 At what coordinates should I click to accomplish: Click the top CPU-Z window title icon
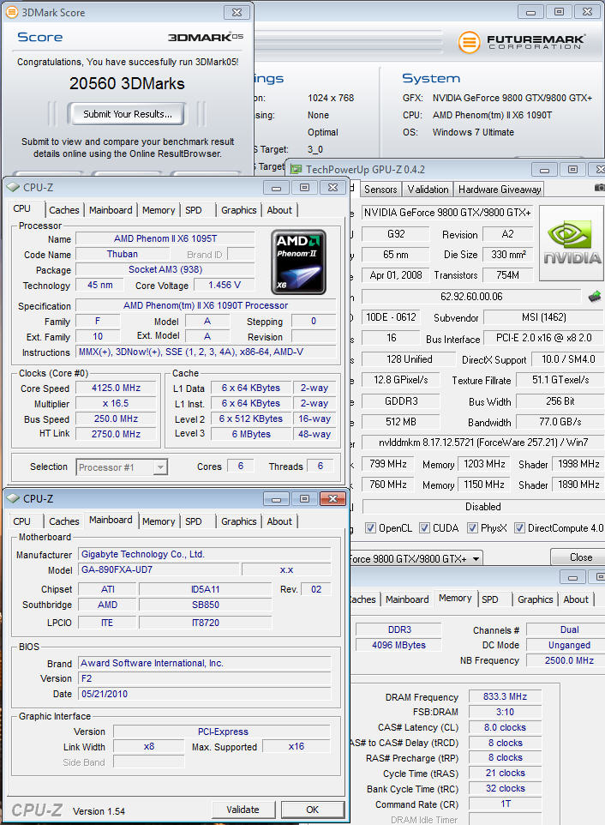14,187
